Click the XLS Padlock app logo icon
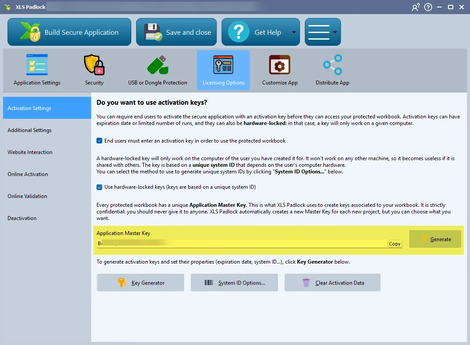 (x=7, y=7)
